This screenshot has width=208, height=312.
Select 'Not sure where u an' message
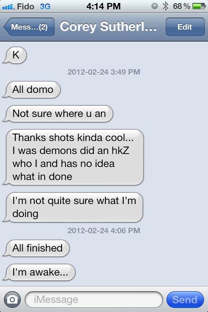pos(58,114)
